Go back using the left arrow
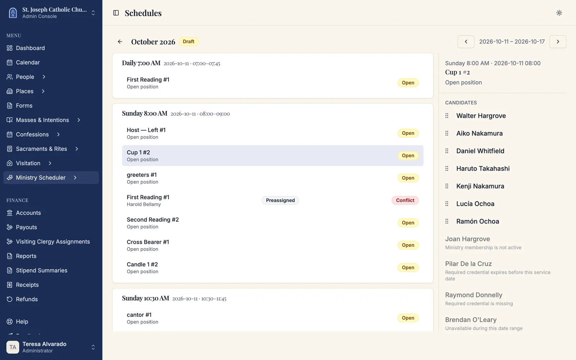Viewport: 576px width, 360px height. click(120, 42)
